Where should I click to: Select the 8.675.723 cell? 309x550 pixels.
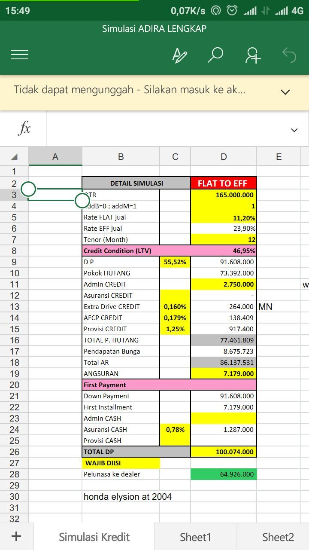pos(224,351)
